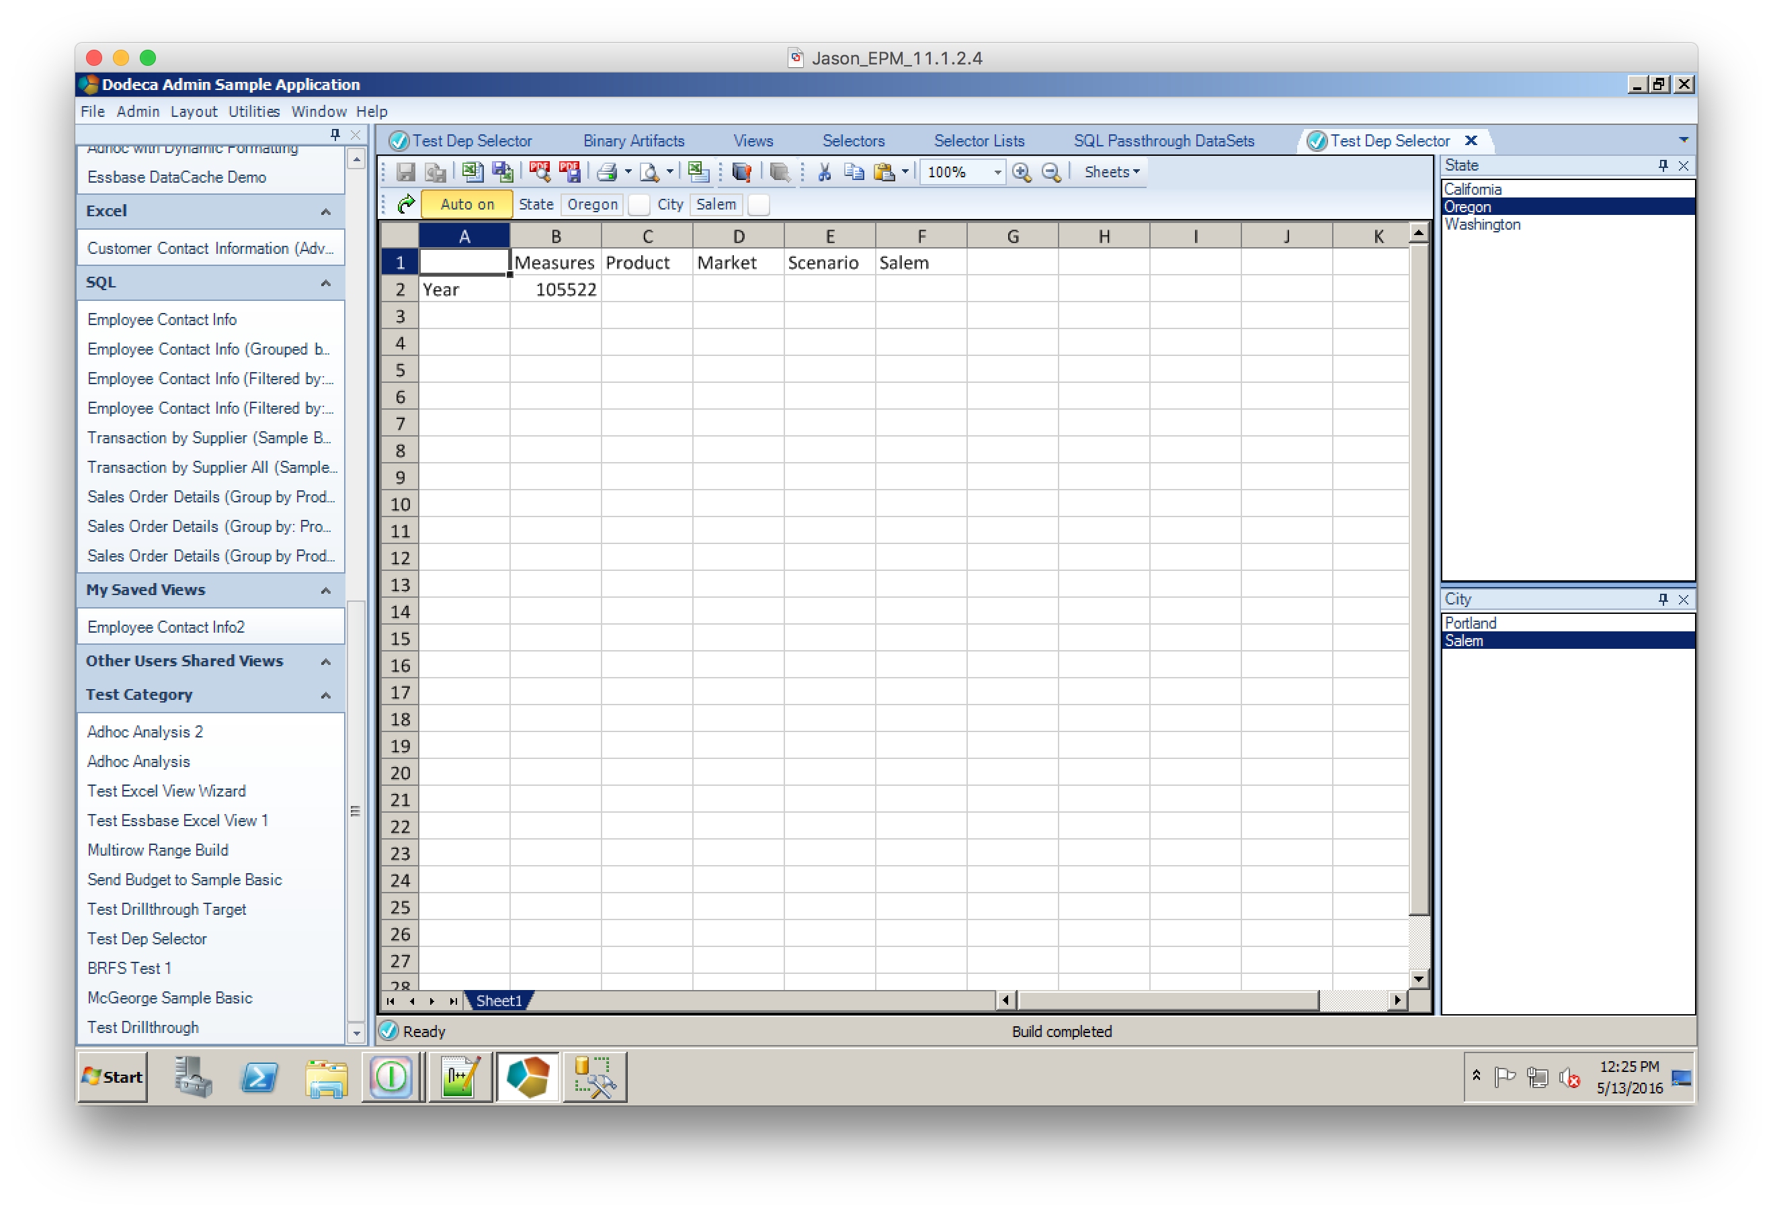The image size is (1773, 1213).
Task: Open the Utilities menu
Action: 254,111
